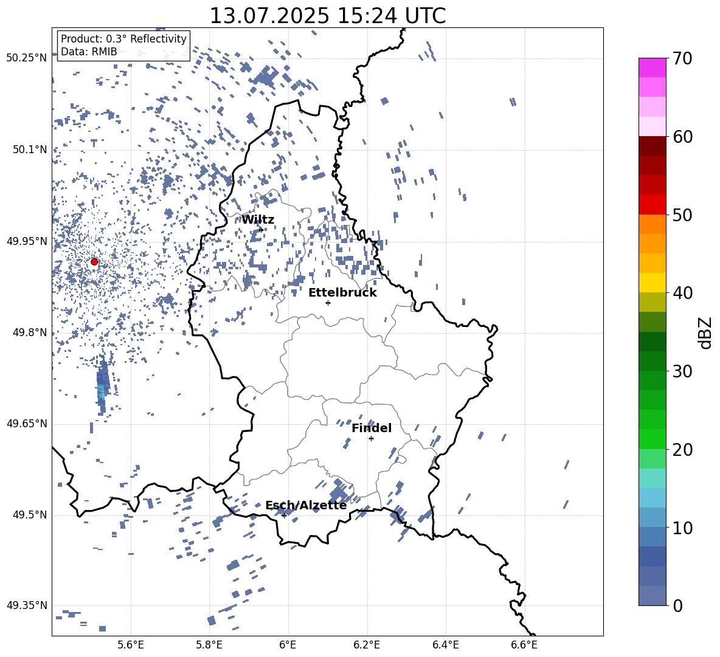This screenshot has height=657, width=720.
Task: Click the yellow colorbar segment above 40
Action: pyautogui.click(x=652, y=283)
